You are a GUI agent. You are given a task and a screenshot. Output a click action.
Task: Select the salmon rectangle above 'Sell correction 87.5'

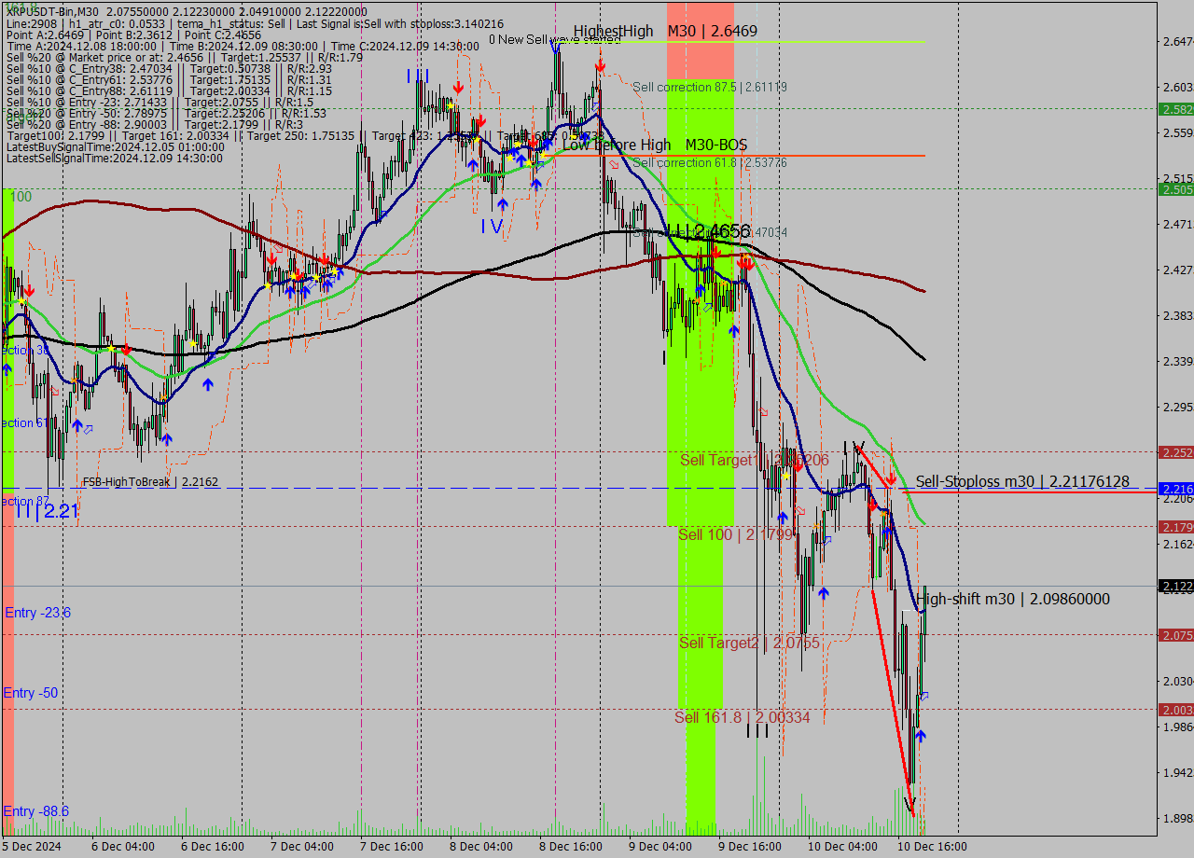click(x=700, y=40)
